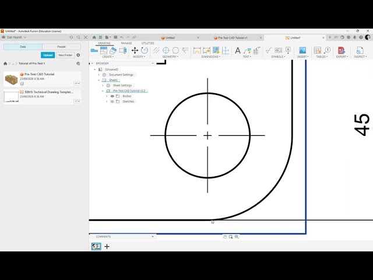The image size is (373, 280).
Task: Select the Detail View tool
Action: [123, 50]
